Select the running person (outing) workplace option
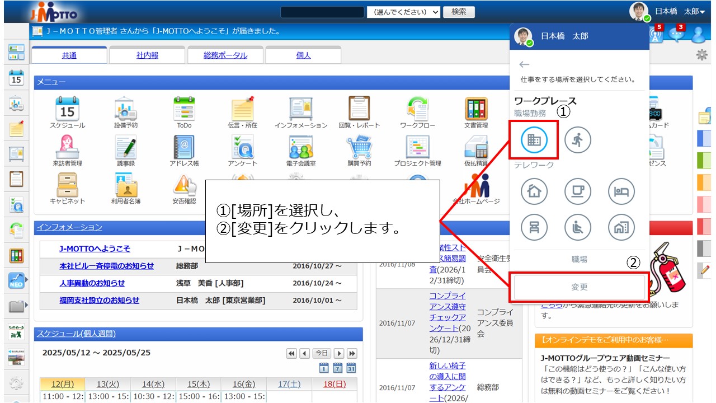 [578, 140]
